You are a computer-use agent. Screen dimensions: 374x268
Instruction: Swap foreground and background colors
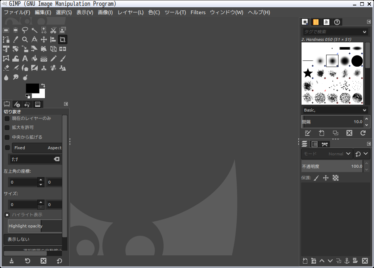[43, 85]
